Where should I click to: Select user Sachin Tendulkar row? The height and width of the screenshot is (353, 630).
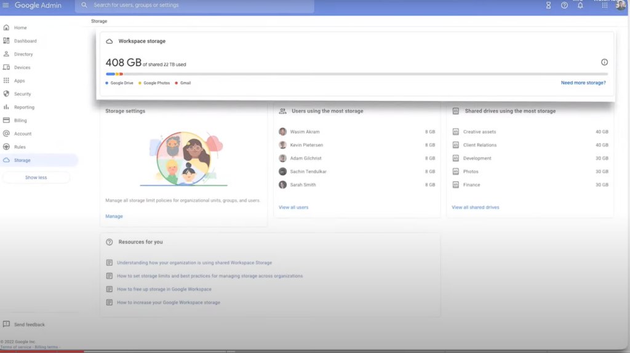pyautogui.click(x=357, y=172)
